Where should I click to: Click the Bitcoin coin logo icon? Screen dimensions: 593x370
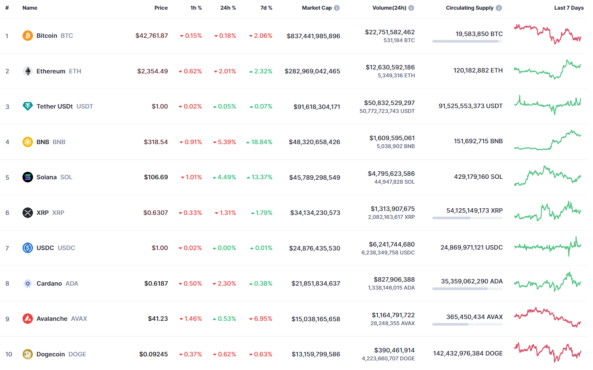click(x=28, y=36)
